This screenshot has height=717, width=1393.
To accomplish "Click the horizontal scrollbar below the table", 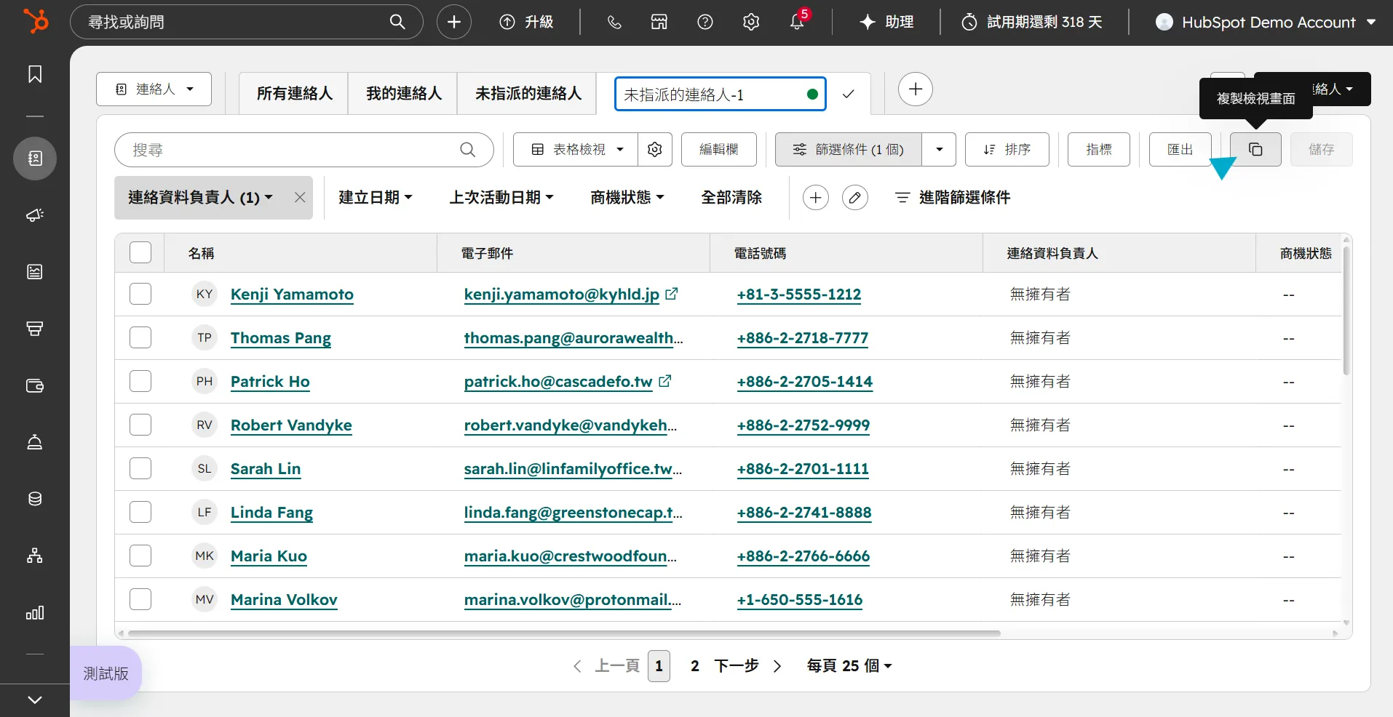I will point(564,633).
